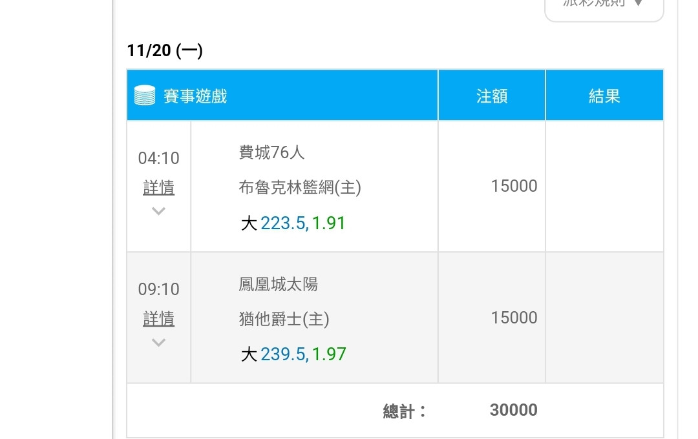Click the 大 223.5, 1.91 bet line
Viewport: 698px width, 439px height.
[x=293, y=223]
